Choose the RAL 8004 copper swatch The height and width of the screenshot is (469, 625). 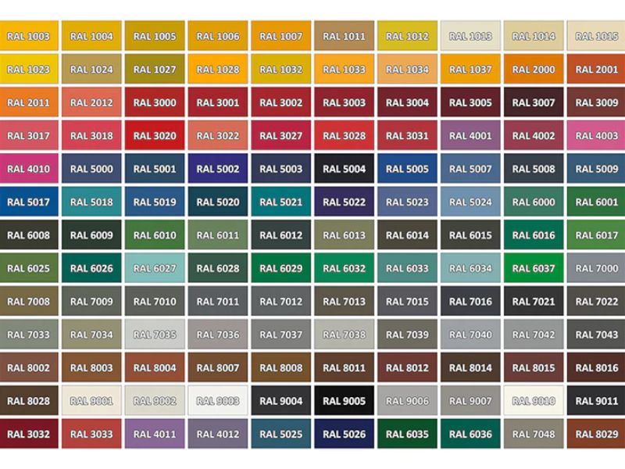pyautogui.click(x=155, y=367)
